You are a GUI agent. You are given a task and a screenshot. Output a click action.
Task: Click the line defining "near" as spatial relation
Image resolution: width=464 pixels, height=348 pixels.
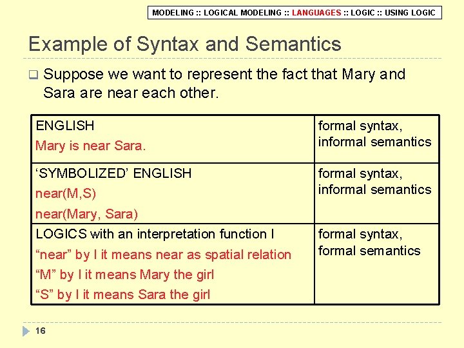pos(163,255)
